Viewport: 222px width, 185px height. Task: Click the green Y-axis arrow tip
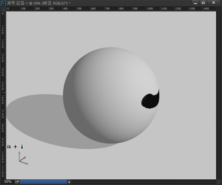(x=19, y=153)
